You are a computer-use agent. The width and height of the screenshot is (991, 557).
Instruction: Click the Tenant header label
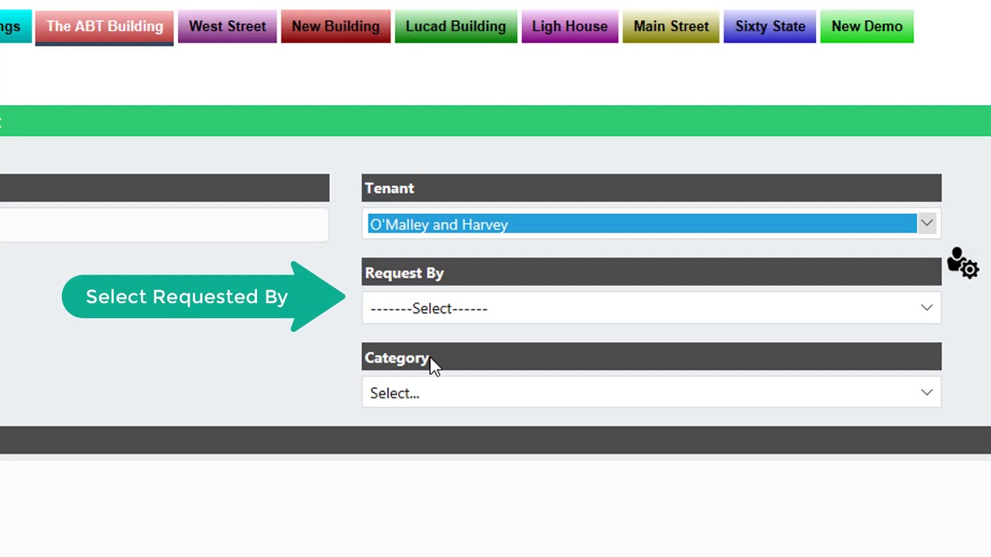tap(389, 188)
